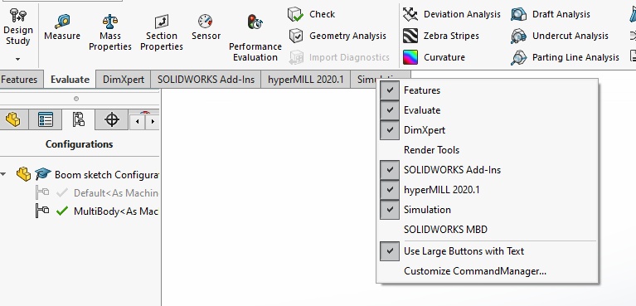Toggle Use Large Buttons with Text

[487, 250]
